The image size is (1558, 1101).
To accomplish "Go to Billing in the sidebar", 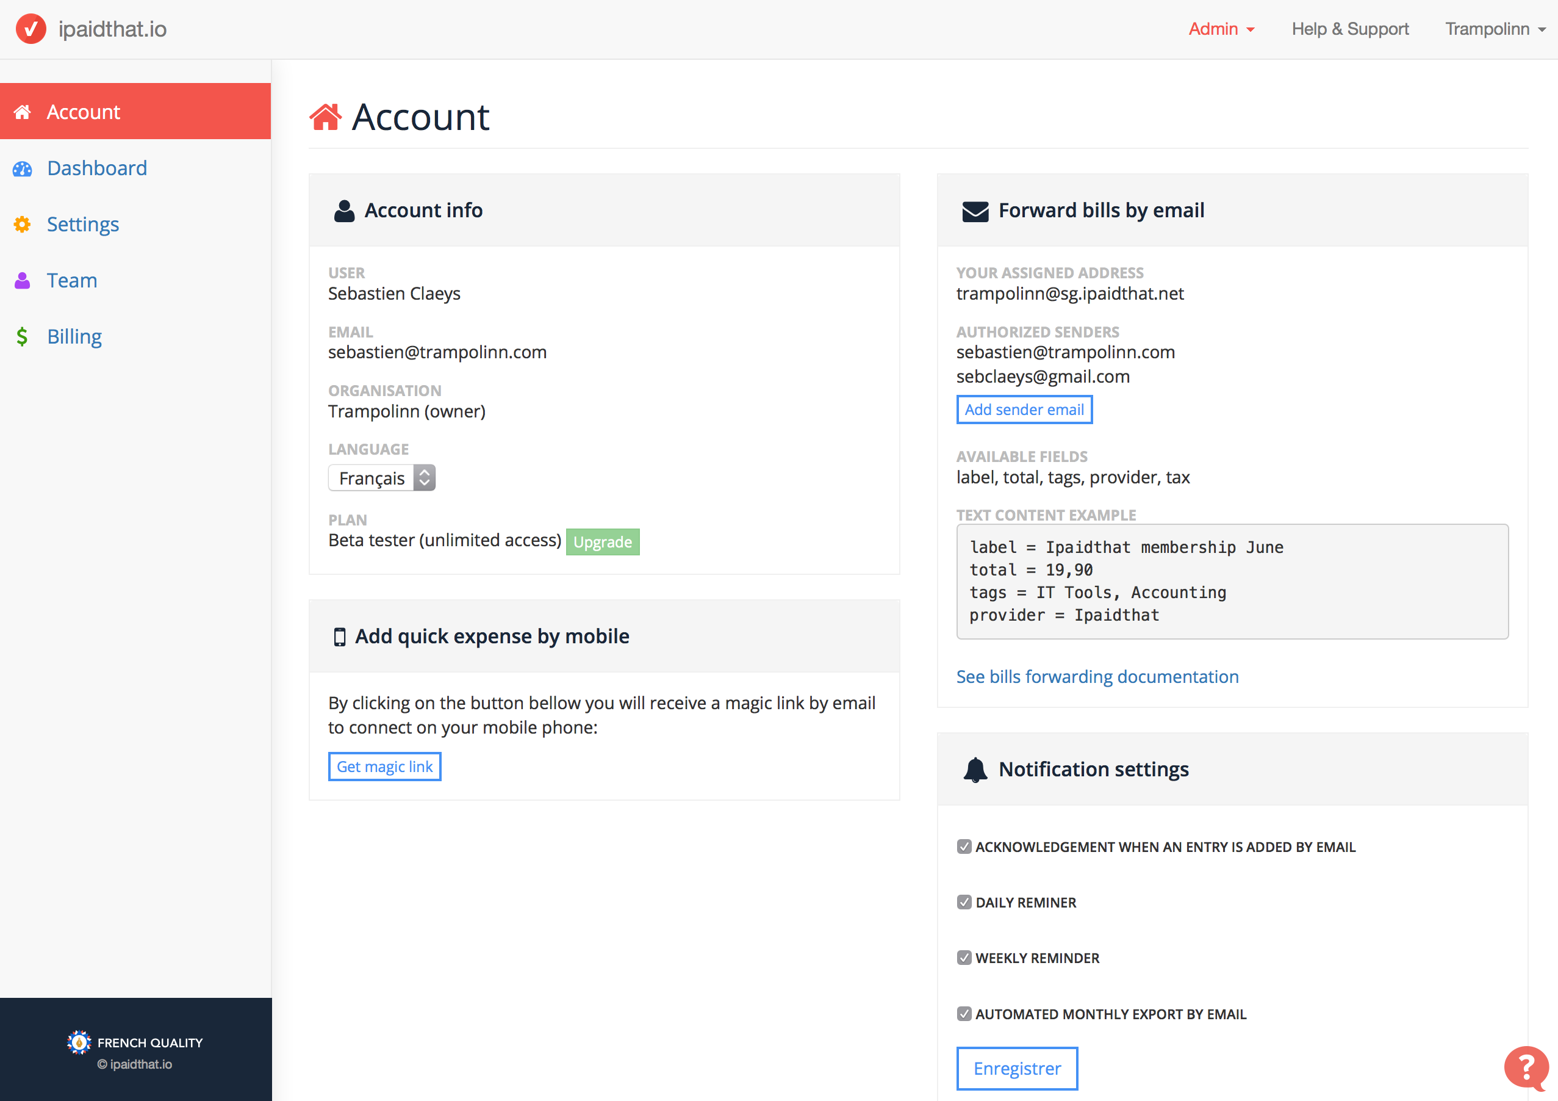I will [74, 337].
